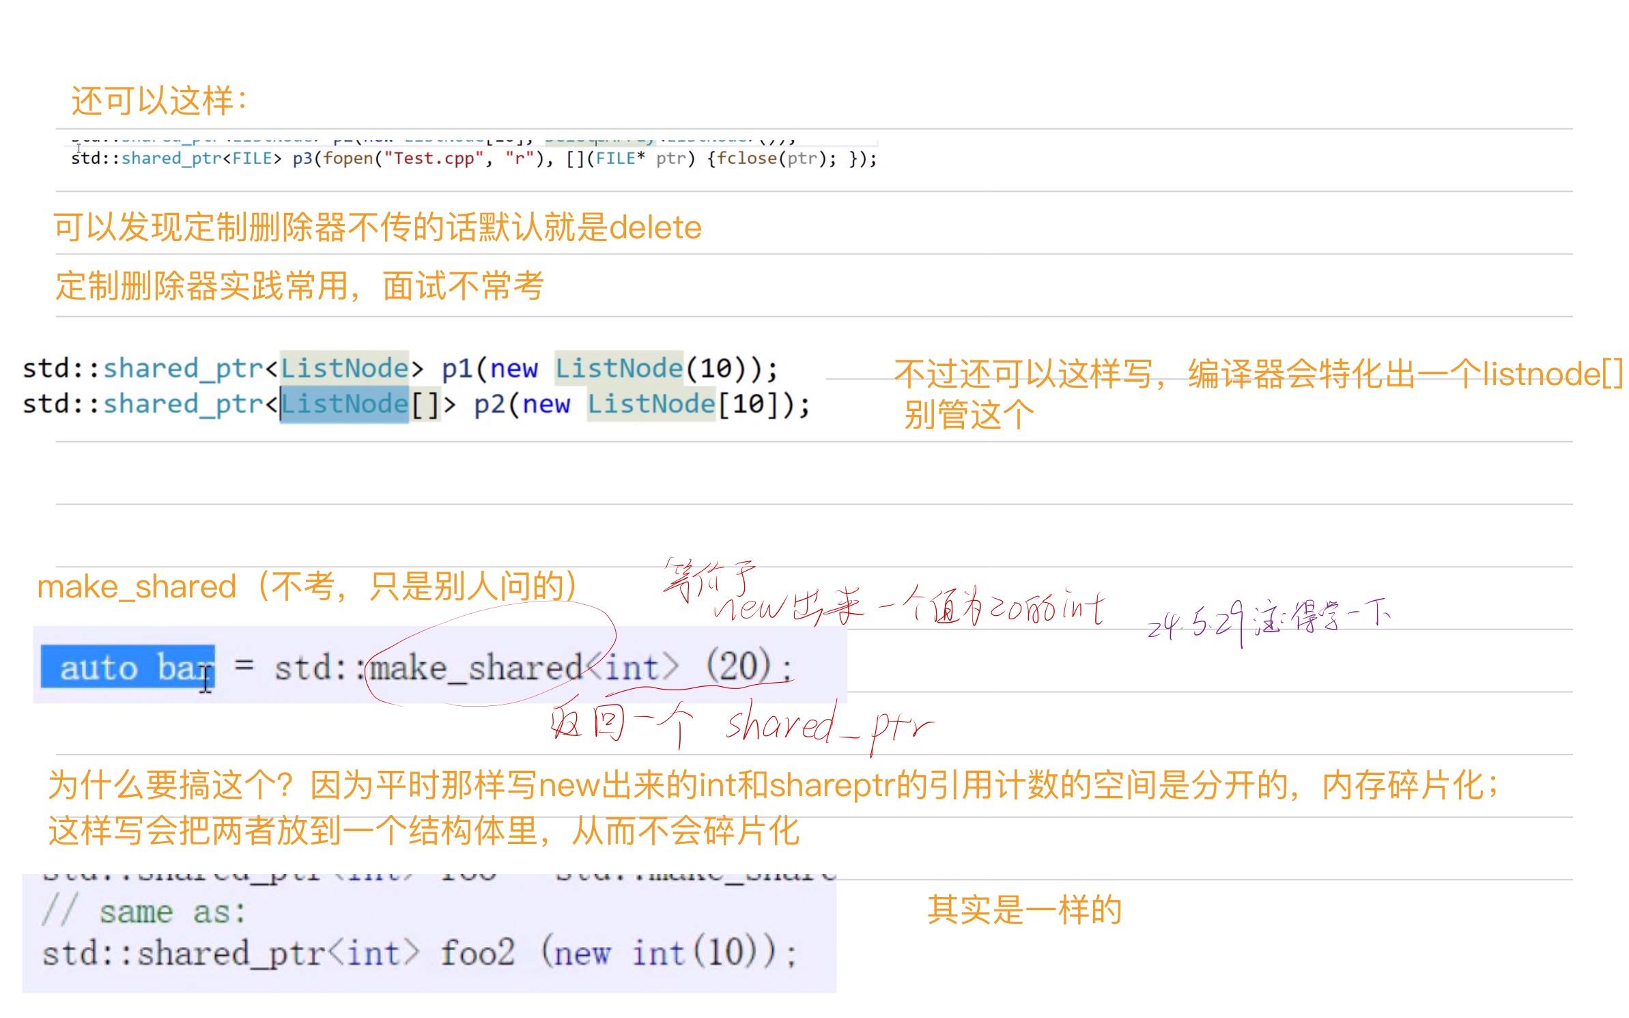Click the '// same as:' comment line
1629x1018 pixels.
143,912
